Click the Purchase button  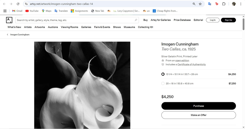(198, 106)
